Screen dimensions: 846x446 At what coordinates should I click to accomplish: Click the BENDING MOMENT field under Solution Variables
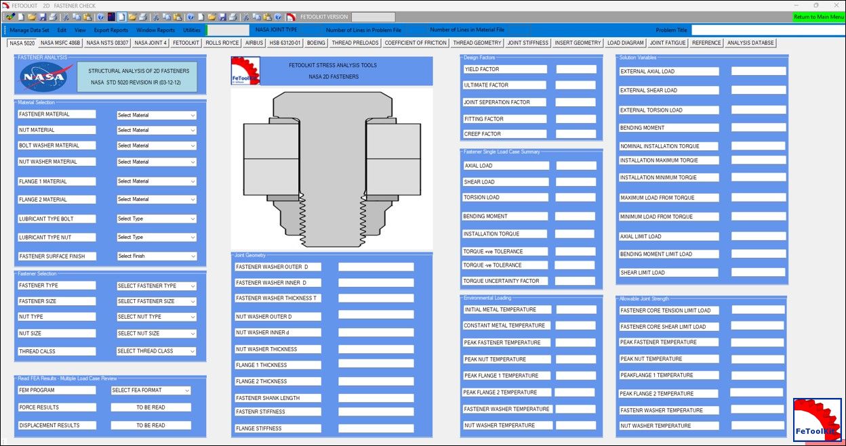click(759, 127)
